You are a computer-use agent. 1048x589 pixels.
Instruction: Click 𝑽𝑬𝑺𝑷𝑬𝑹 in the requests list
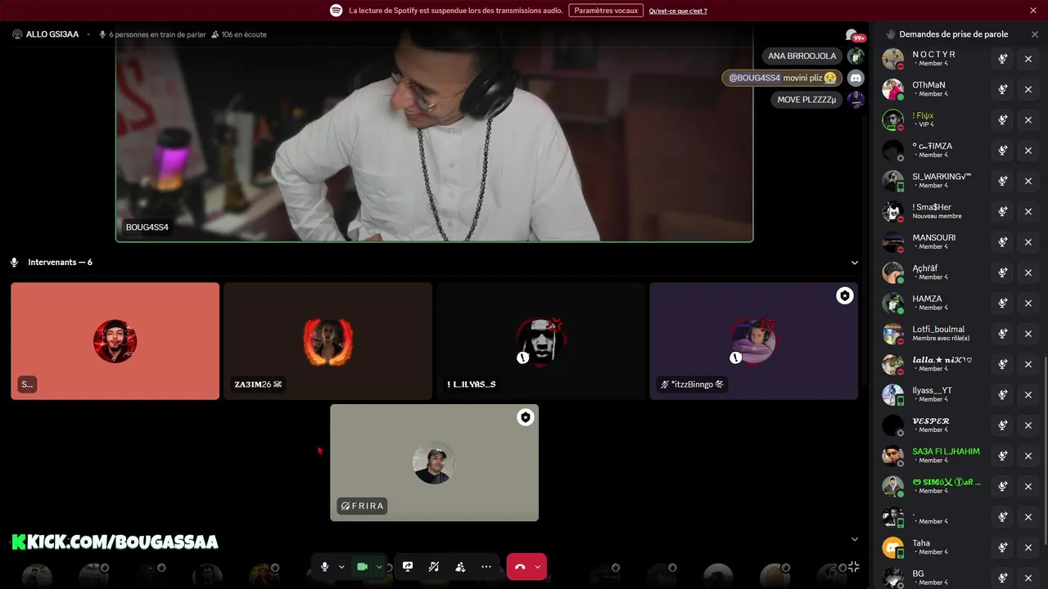[x=931, y=421]
